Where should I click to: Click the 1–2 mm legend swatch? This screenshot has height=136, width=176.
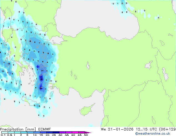[17, 132]
